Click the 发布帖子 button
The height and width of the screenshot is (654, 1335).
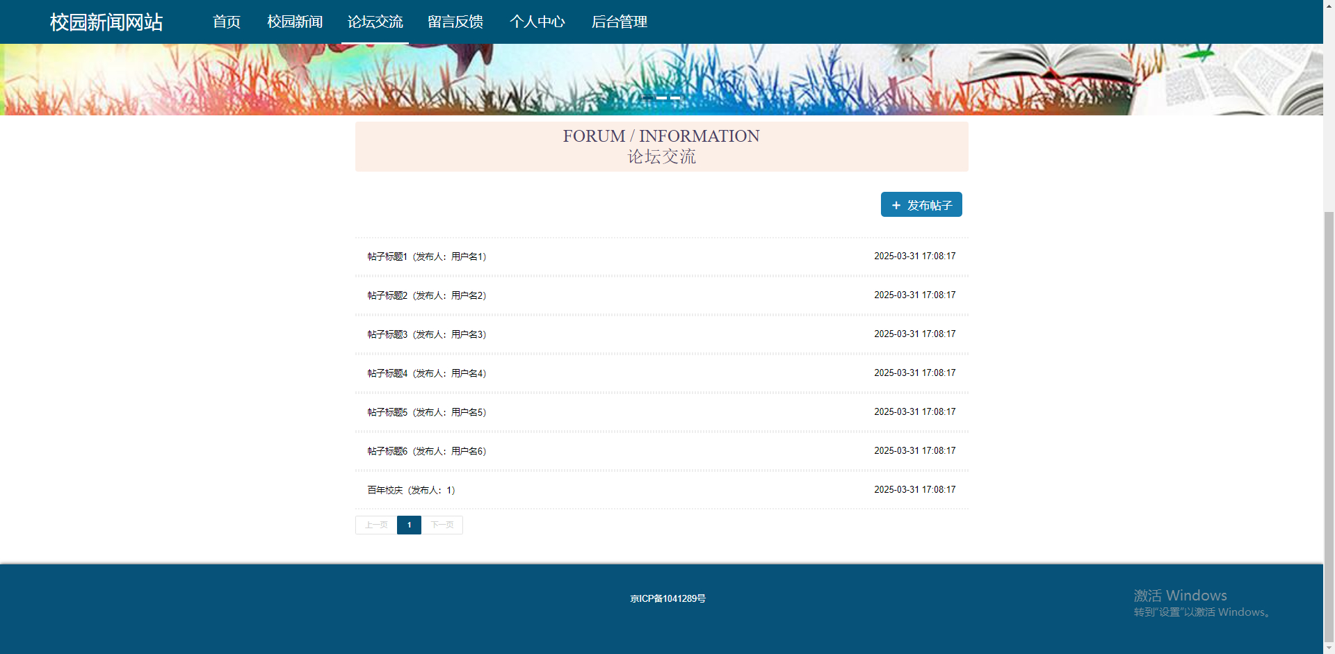pos(921,204)
